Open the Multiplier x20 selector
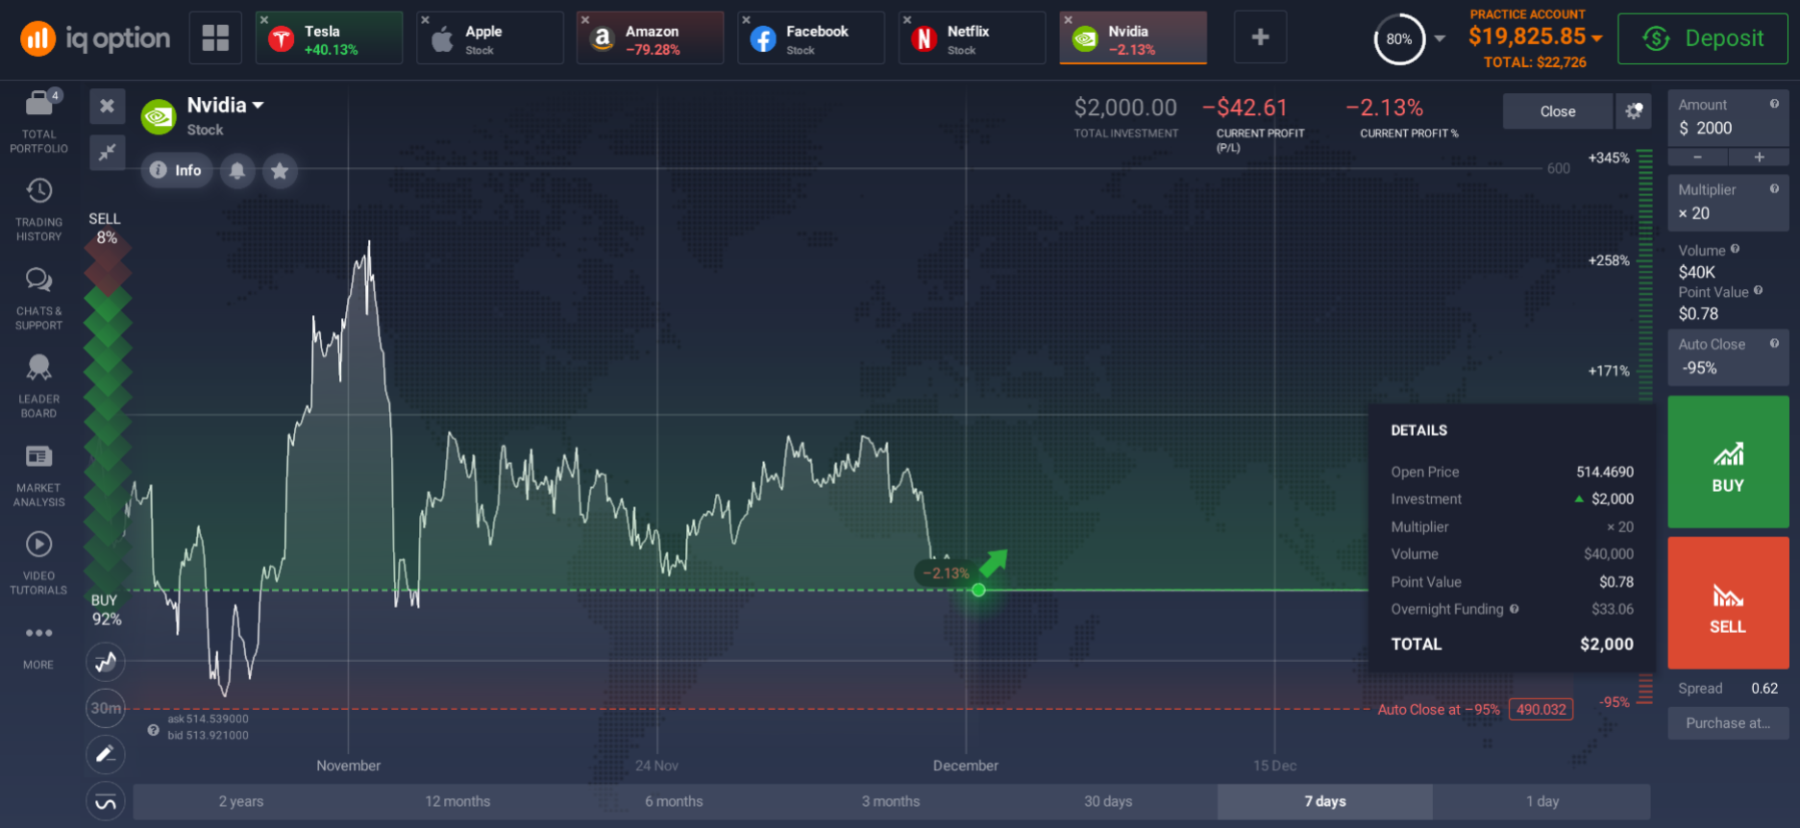Image resolution: width=1800 pixels, height=828 pixels. 1728,203
